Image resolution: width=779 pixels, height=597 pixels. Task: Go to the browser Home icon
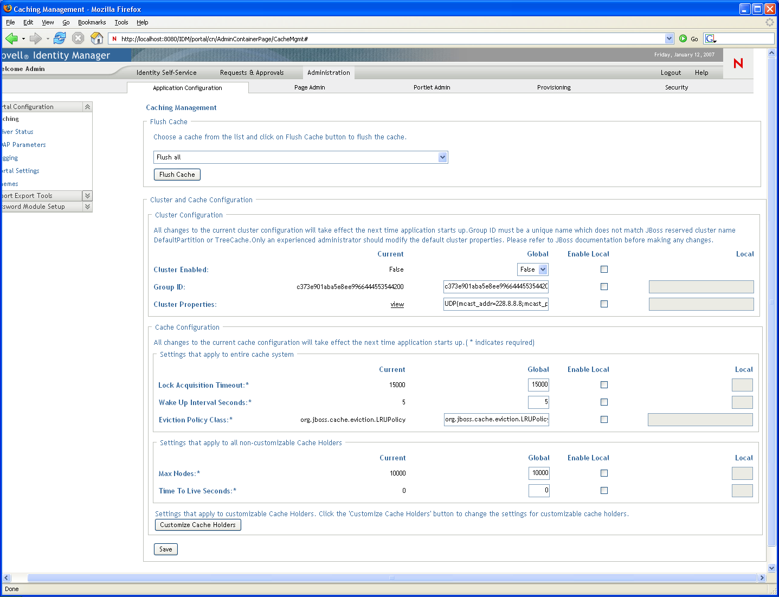[97, 38]
